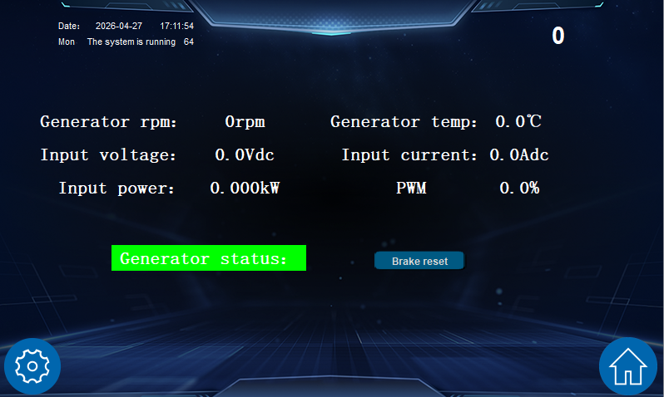This screenshot has height=397, width=664.
Task: Click the 'Input power:' label
Action: [x=116, y=189]
